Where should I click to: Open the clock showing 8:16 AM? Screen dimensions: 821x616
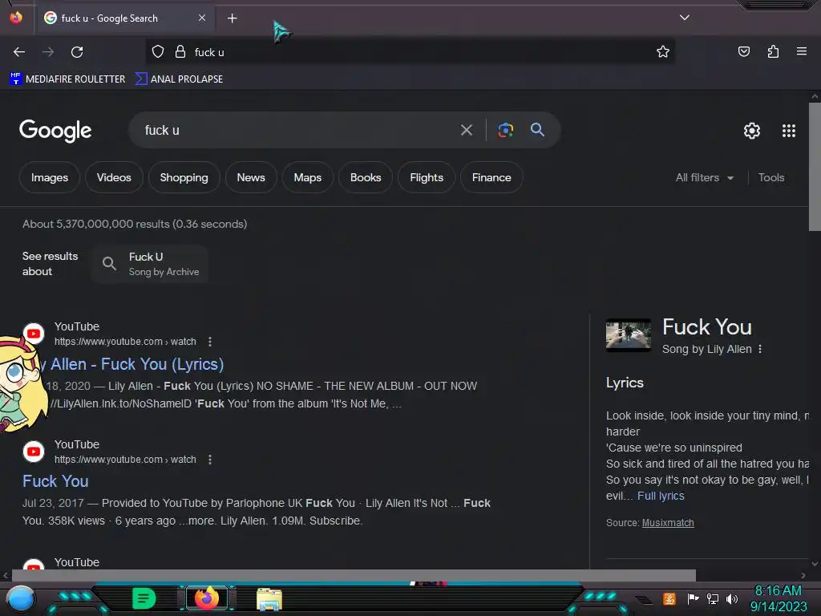pyautogui.click(x=778, y=598)
